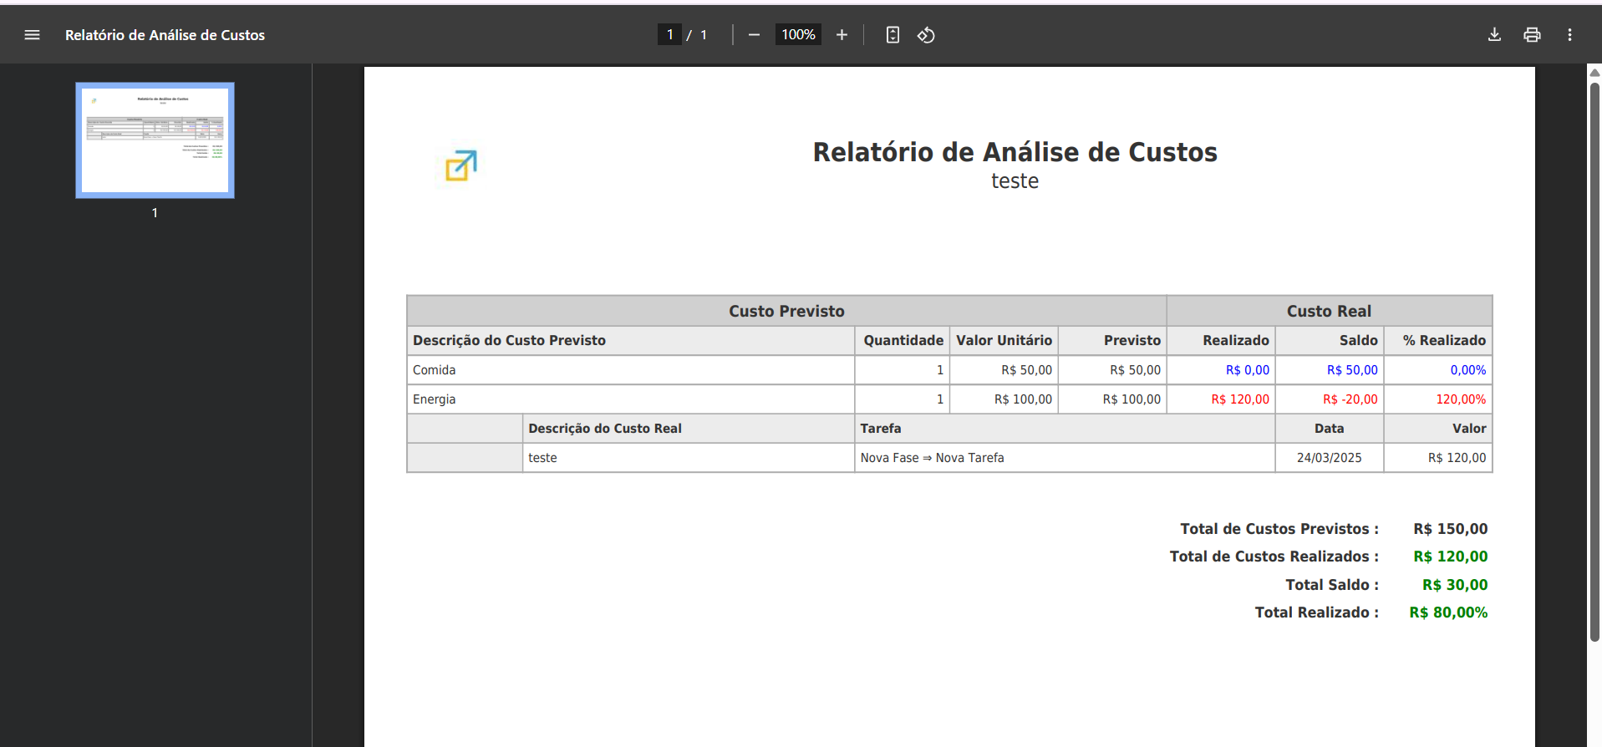1602x747 pixels.
Task: Click the 'Valor Unitário' column header
Action: (1004, 340)
